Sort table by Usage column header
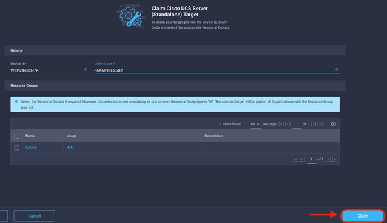This screenshot has width=387, height=223. click(x=72, y=136)
